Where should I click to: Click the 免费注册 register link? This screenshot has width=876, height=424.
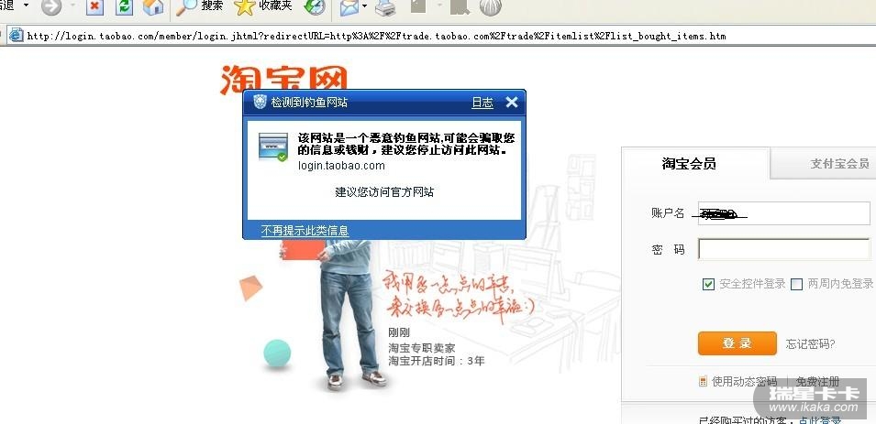point(818,382)
